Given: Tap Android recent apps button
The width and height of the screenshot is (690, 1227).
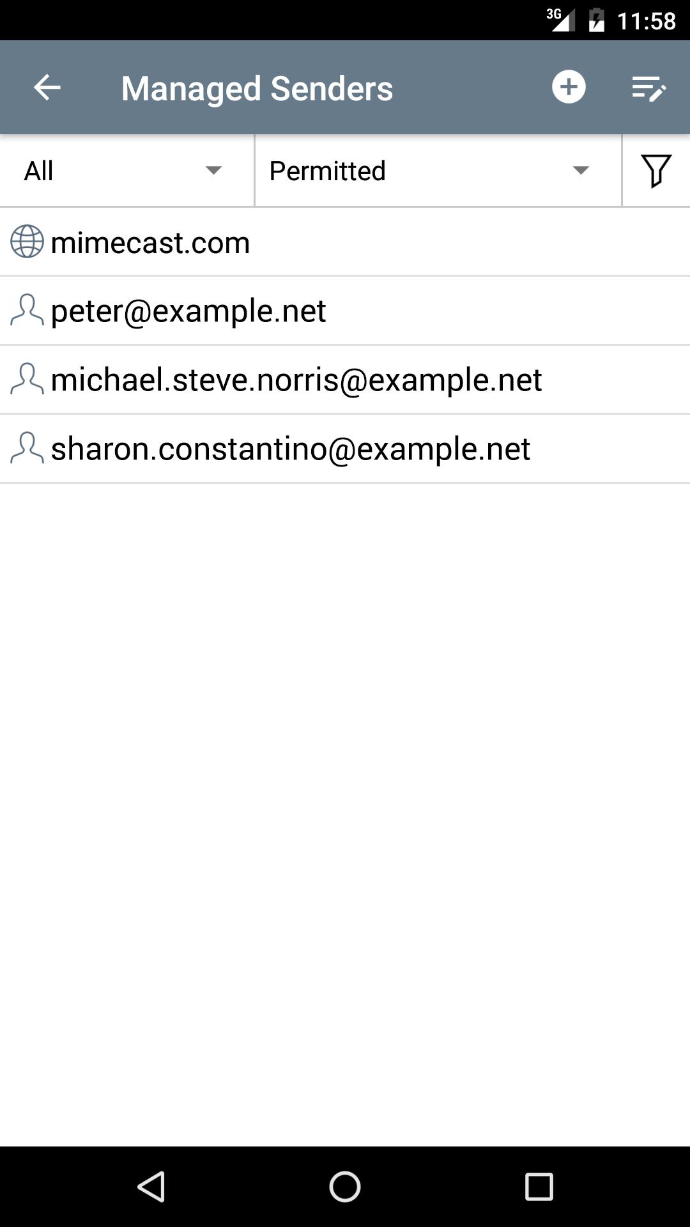Looking at the screenshot, I should [x=539, y=1187].
